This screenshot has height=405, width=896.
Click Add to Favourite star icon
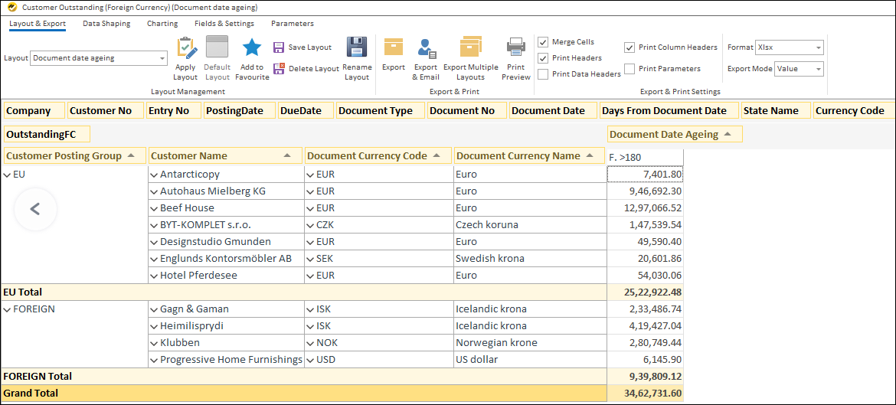pyautogui.click(x=252, y=49)
